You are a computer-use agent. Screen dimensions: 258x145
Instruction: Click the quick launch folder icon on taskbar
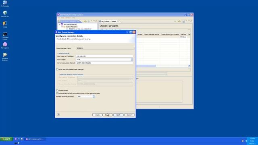[x=22, y=139]
